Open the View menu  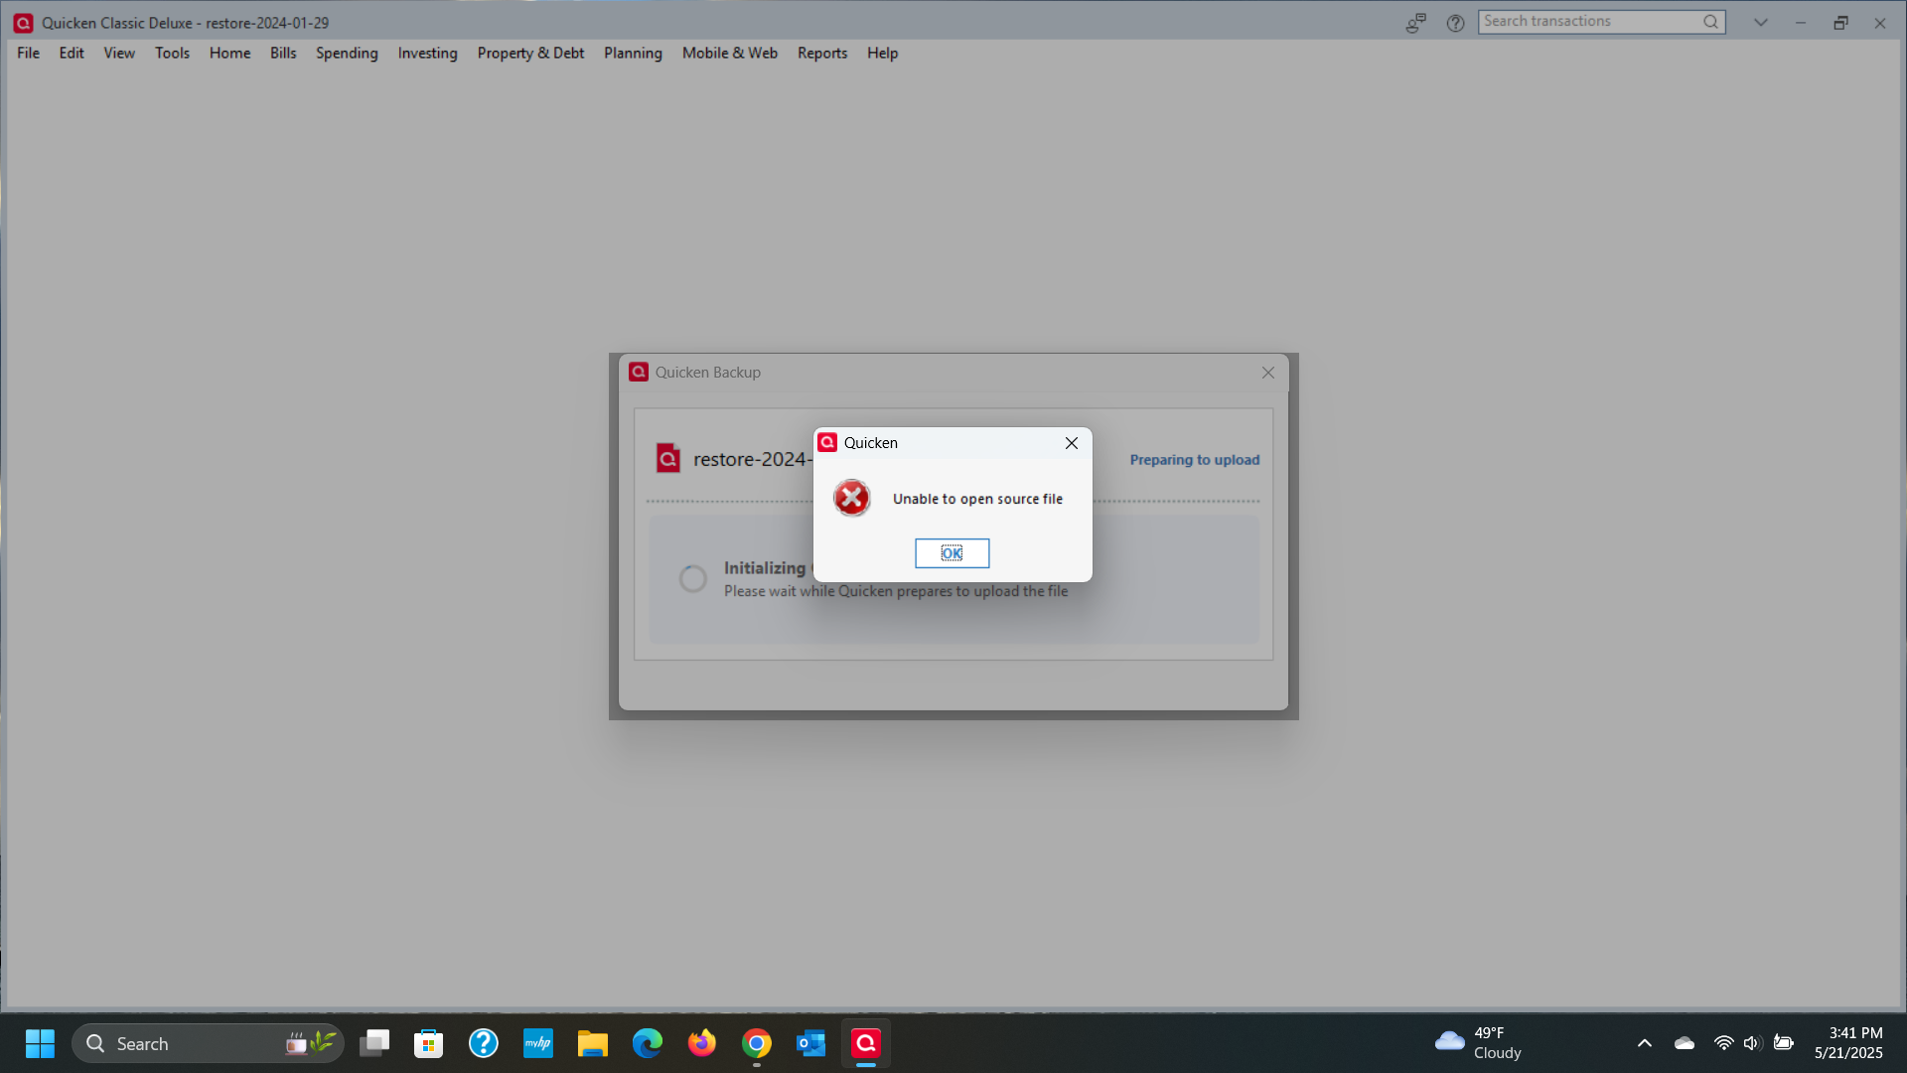coord(119,54)
